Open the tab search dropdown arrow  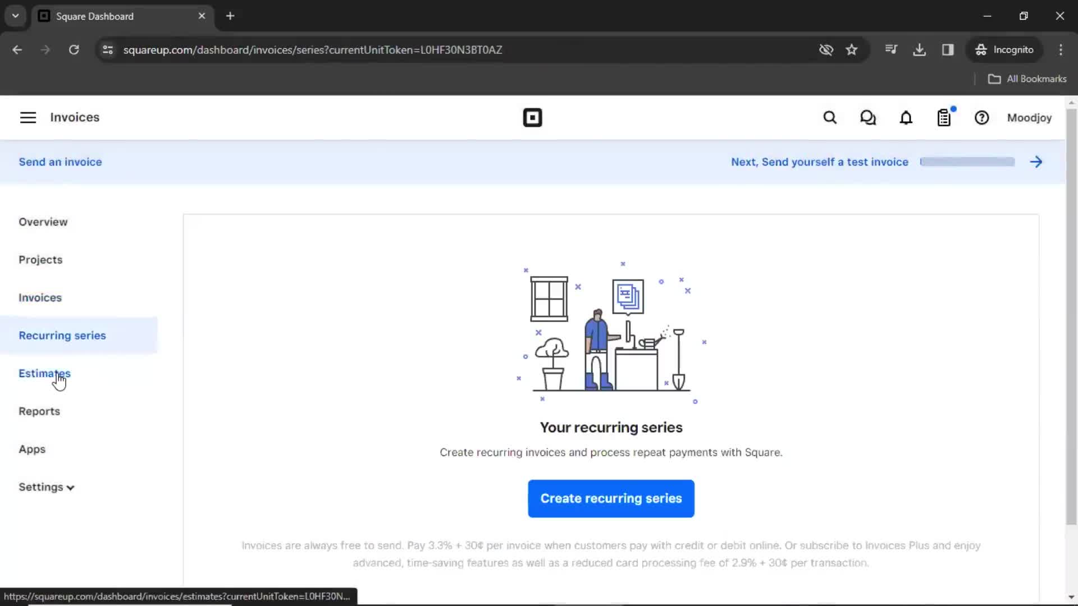click(x=15, y=16)
